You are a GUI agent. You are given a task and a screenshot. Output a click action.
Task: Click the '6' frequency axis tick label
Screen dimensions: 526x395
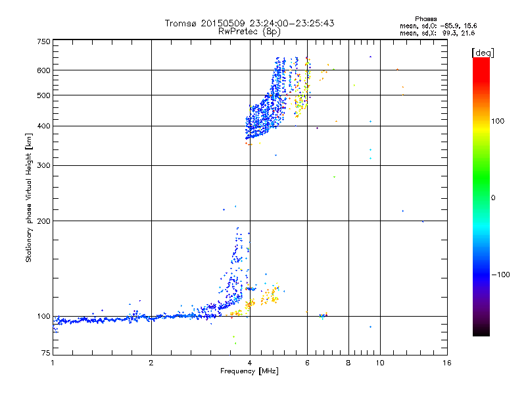pyautogui.click(x=307, y=363)
